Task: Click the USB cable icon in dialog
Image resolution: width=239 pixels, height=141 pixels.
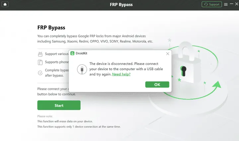Action: 82,69
